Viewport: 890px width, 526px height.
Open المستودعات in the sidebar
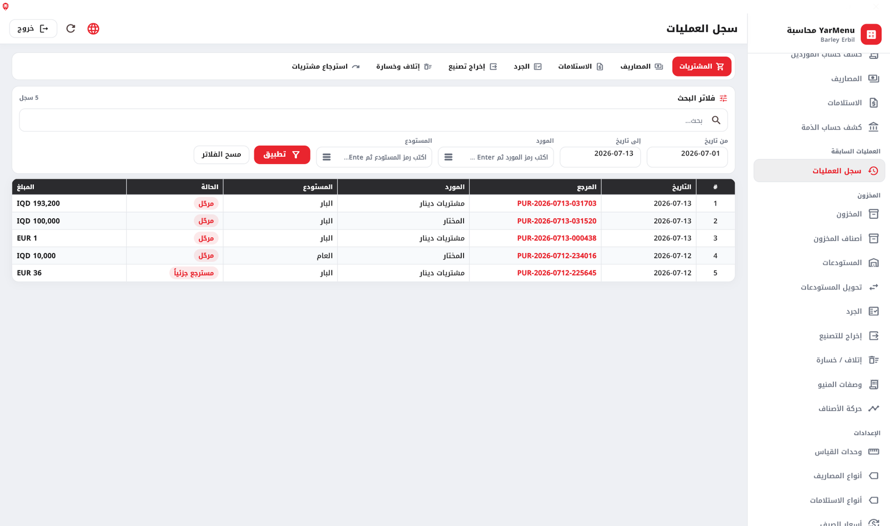819,263
